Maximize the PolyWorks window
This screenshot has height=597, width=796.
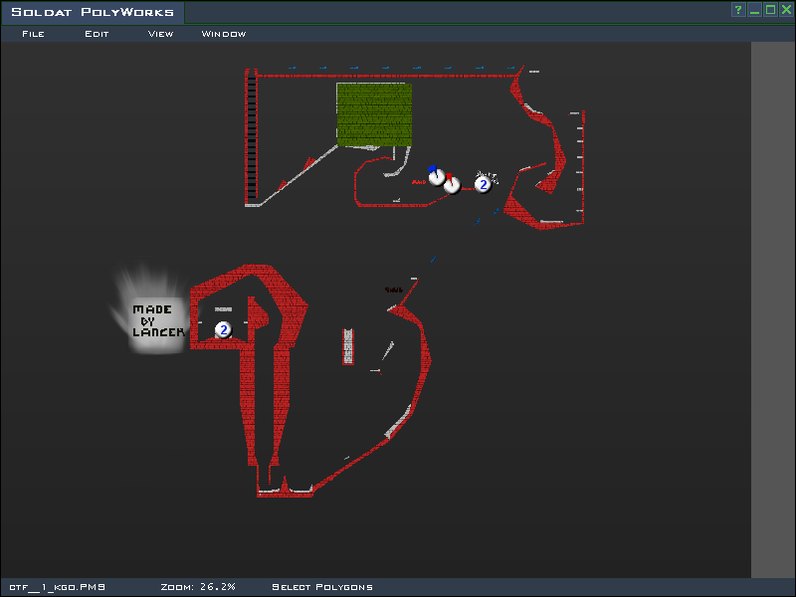click(x=770, y=10)
